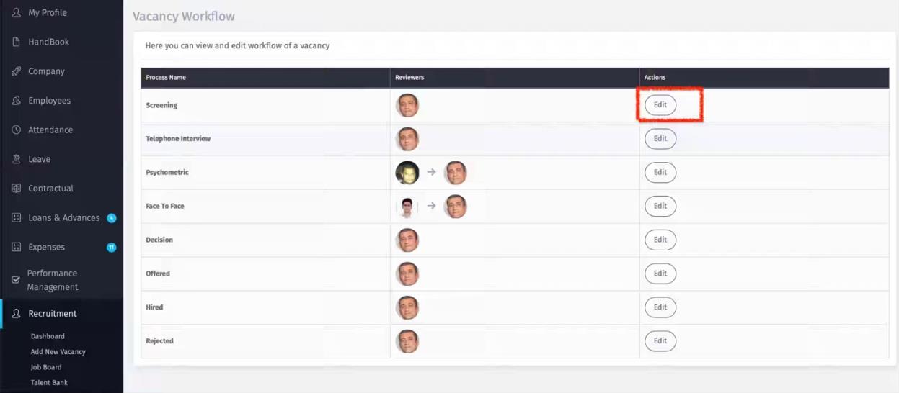The width and height of the screenshot is (899, 393).
Task: Edit the Psychometric workflow step
Action: (x=660, y=173)
